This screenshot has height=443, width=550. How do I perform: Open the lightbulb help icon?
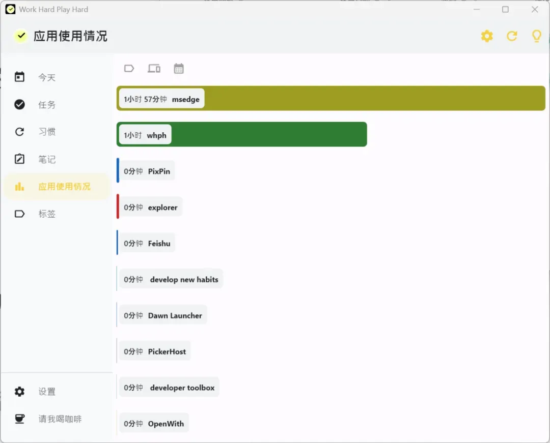point(537,36)
